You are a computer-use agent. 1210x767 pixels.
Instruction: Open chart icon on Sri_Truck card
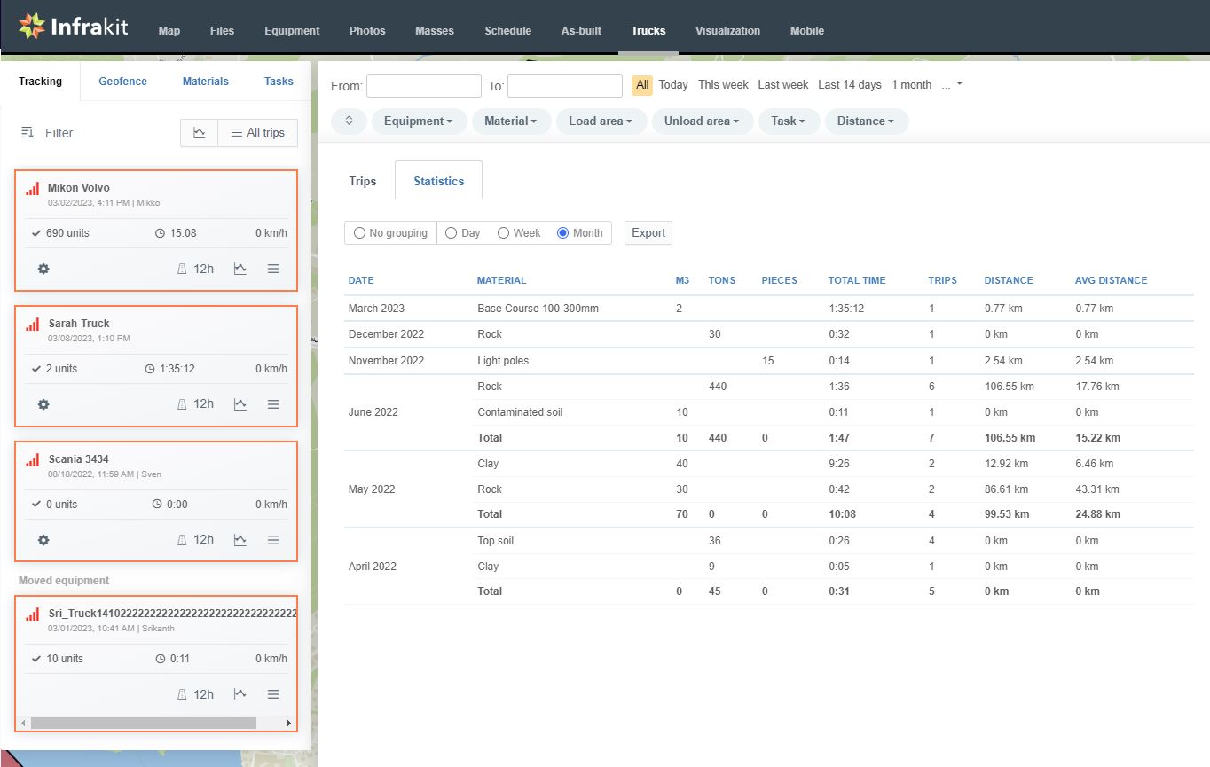(x=240, y=695)
